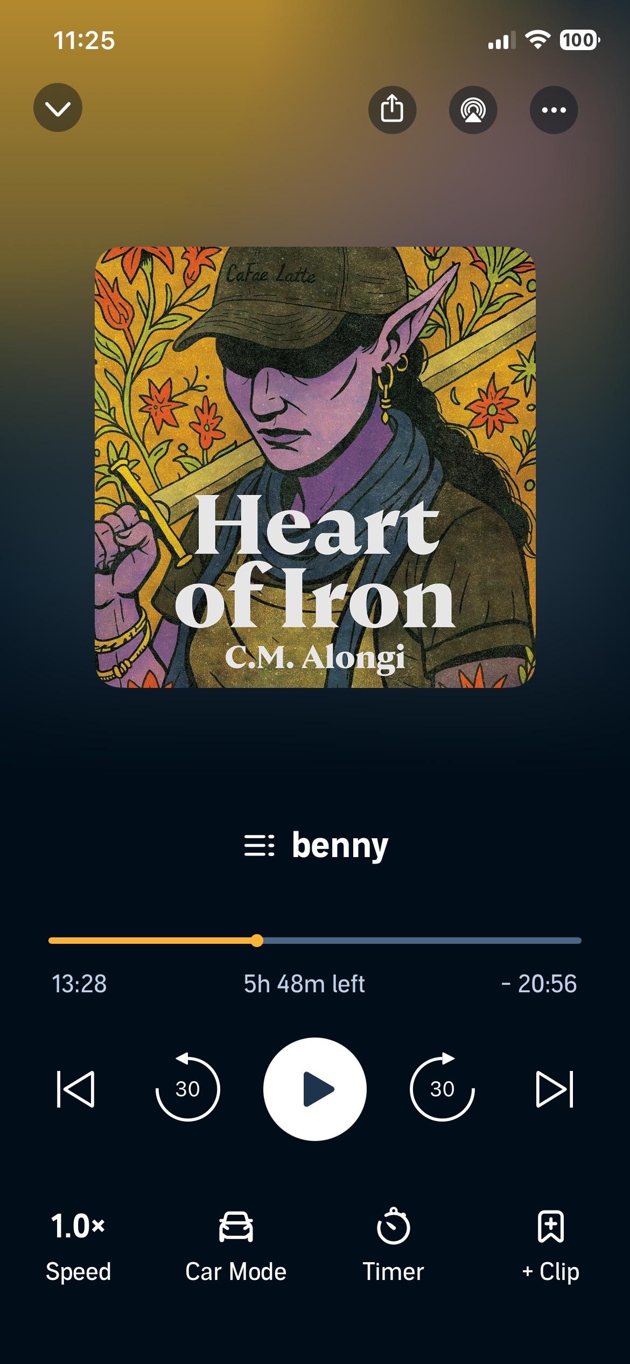Start playback with the Play button
This screenshot has width=630, height=1364.
(x=315, y=1089)
